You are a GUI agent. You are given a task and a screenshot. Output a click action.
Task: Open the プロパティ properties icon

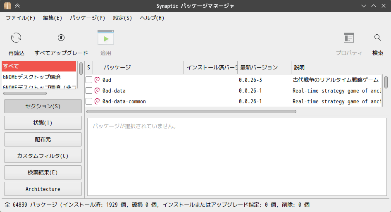(x=348, y=38)
